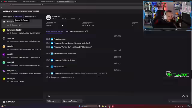Click tim26_06's yellow avatar icon

point(4,79)
